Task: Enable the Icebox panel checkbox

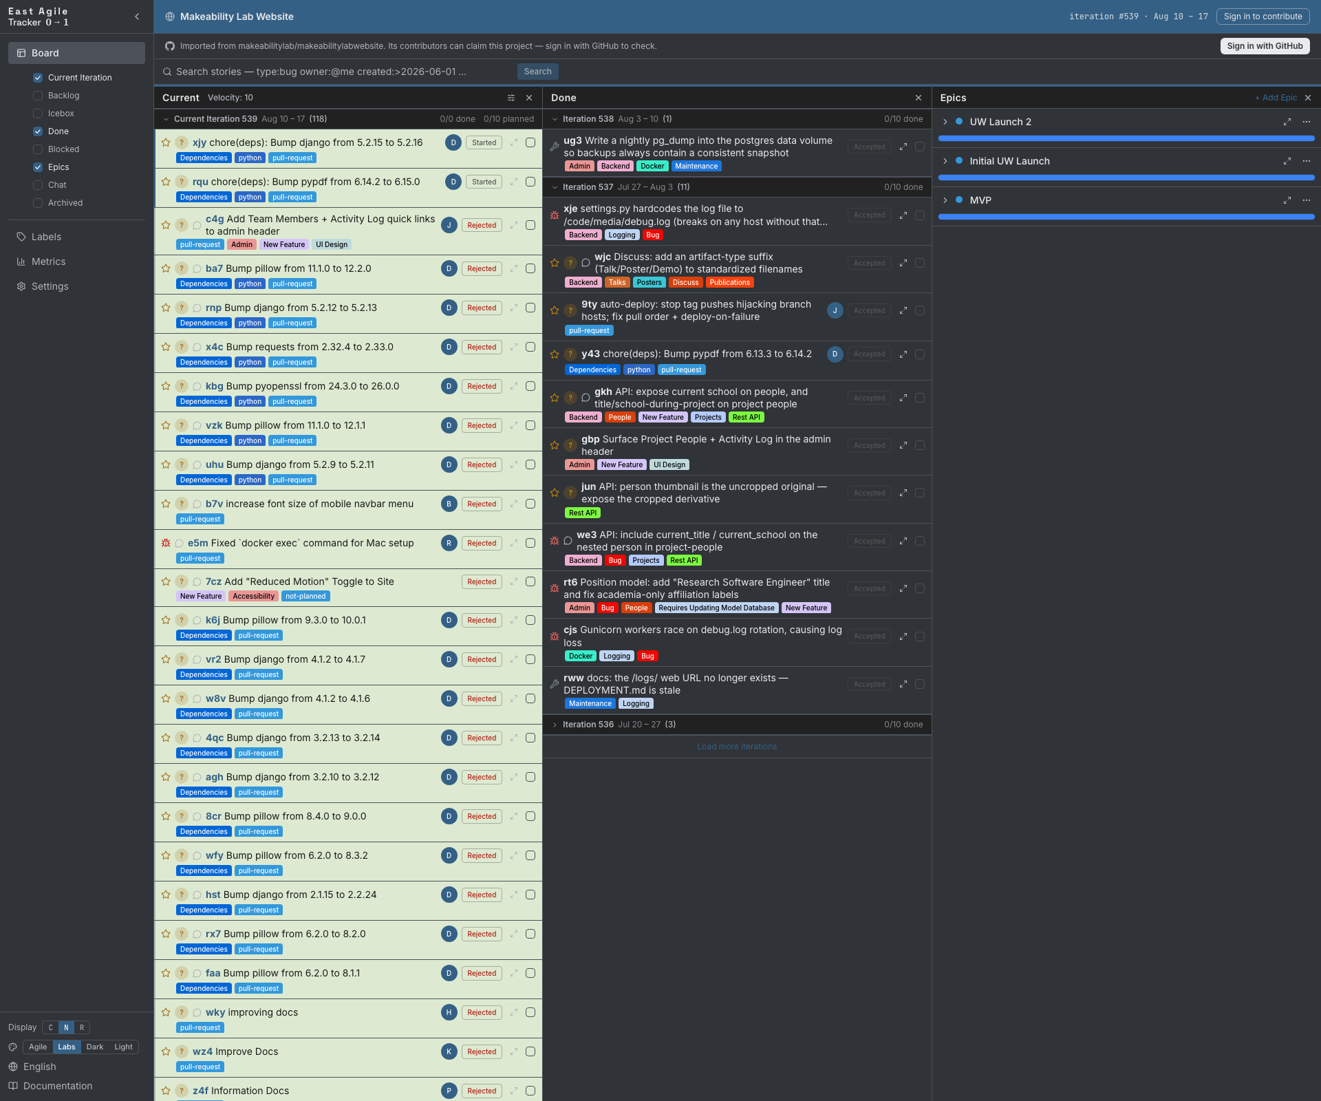Action: (38, 114)
